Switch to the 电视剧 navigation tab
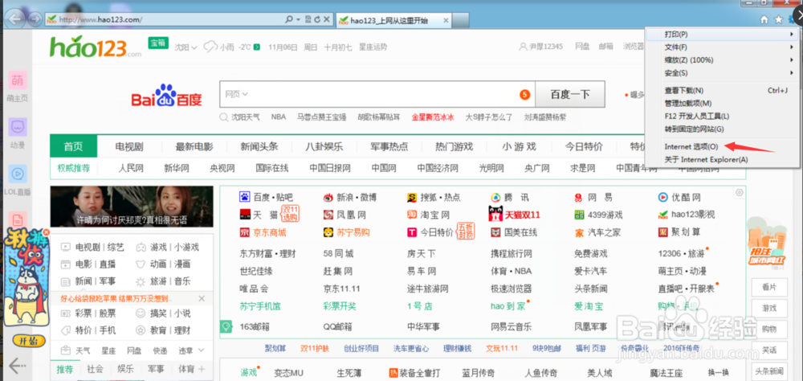Screen dimensions: 803x381 [129, 146]
